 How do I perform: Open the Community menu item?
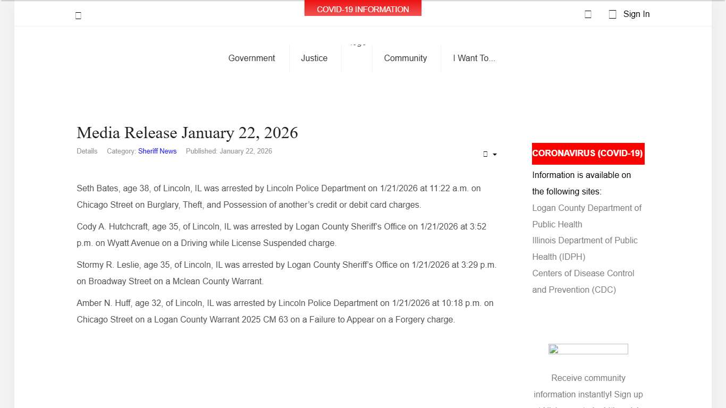(x=406, y=58)
